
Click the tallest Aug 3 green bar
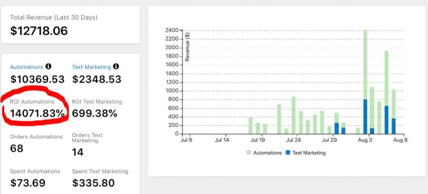click(365, 64)
